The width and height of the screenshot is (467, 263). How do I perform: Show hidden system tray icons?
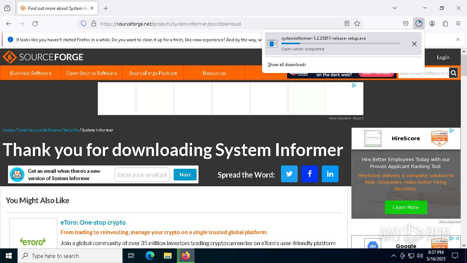(393, 256)
